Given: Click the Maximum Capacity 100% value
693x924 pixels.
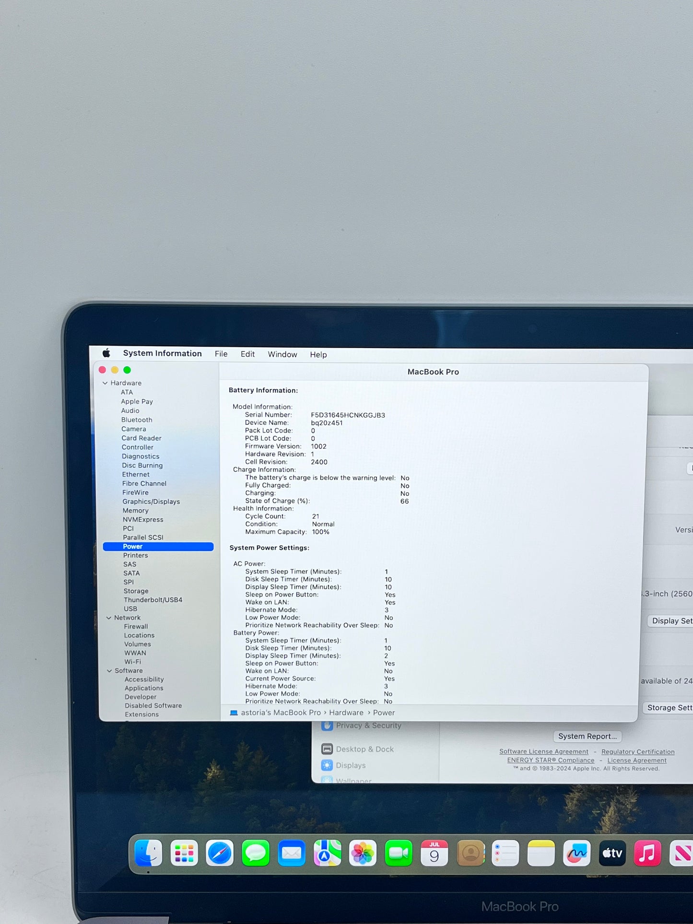Looking at the screenshot, I should pos(321,532).
